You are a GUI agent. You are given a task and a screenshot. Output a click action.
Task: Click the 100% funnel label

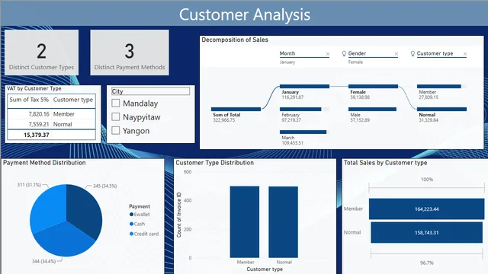click(427, 180)
